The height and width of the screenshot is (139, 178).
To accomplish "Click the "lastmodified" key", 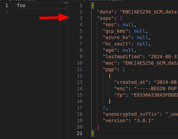I will pos(123,57).
